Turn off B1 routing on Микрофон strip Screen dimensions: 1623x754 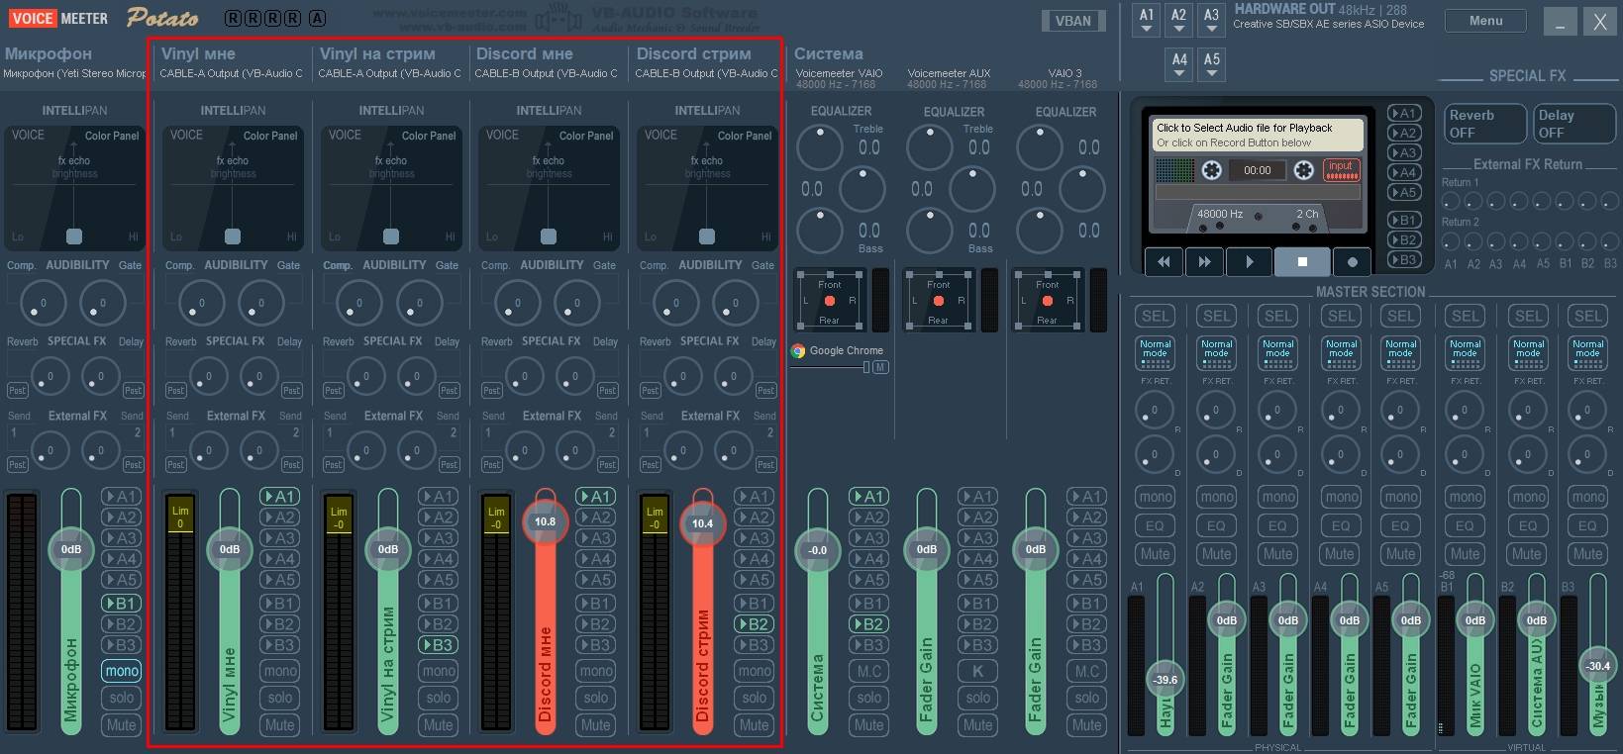point(122,603)
